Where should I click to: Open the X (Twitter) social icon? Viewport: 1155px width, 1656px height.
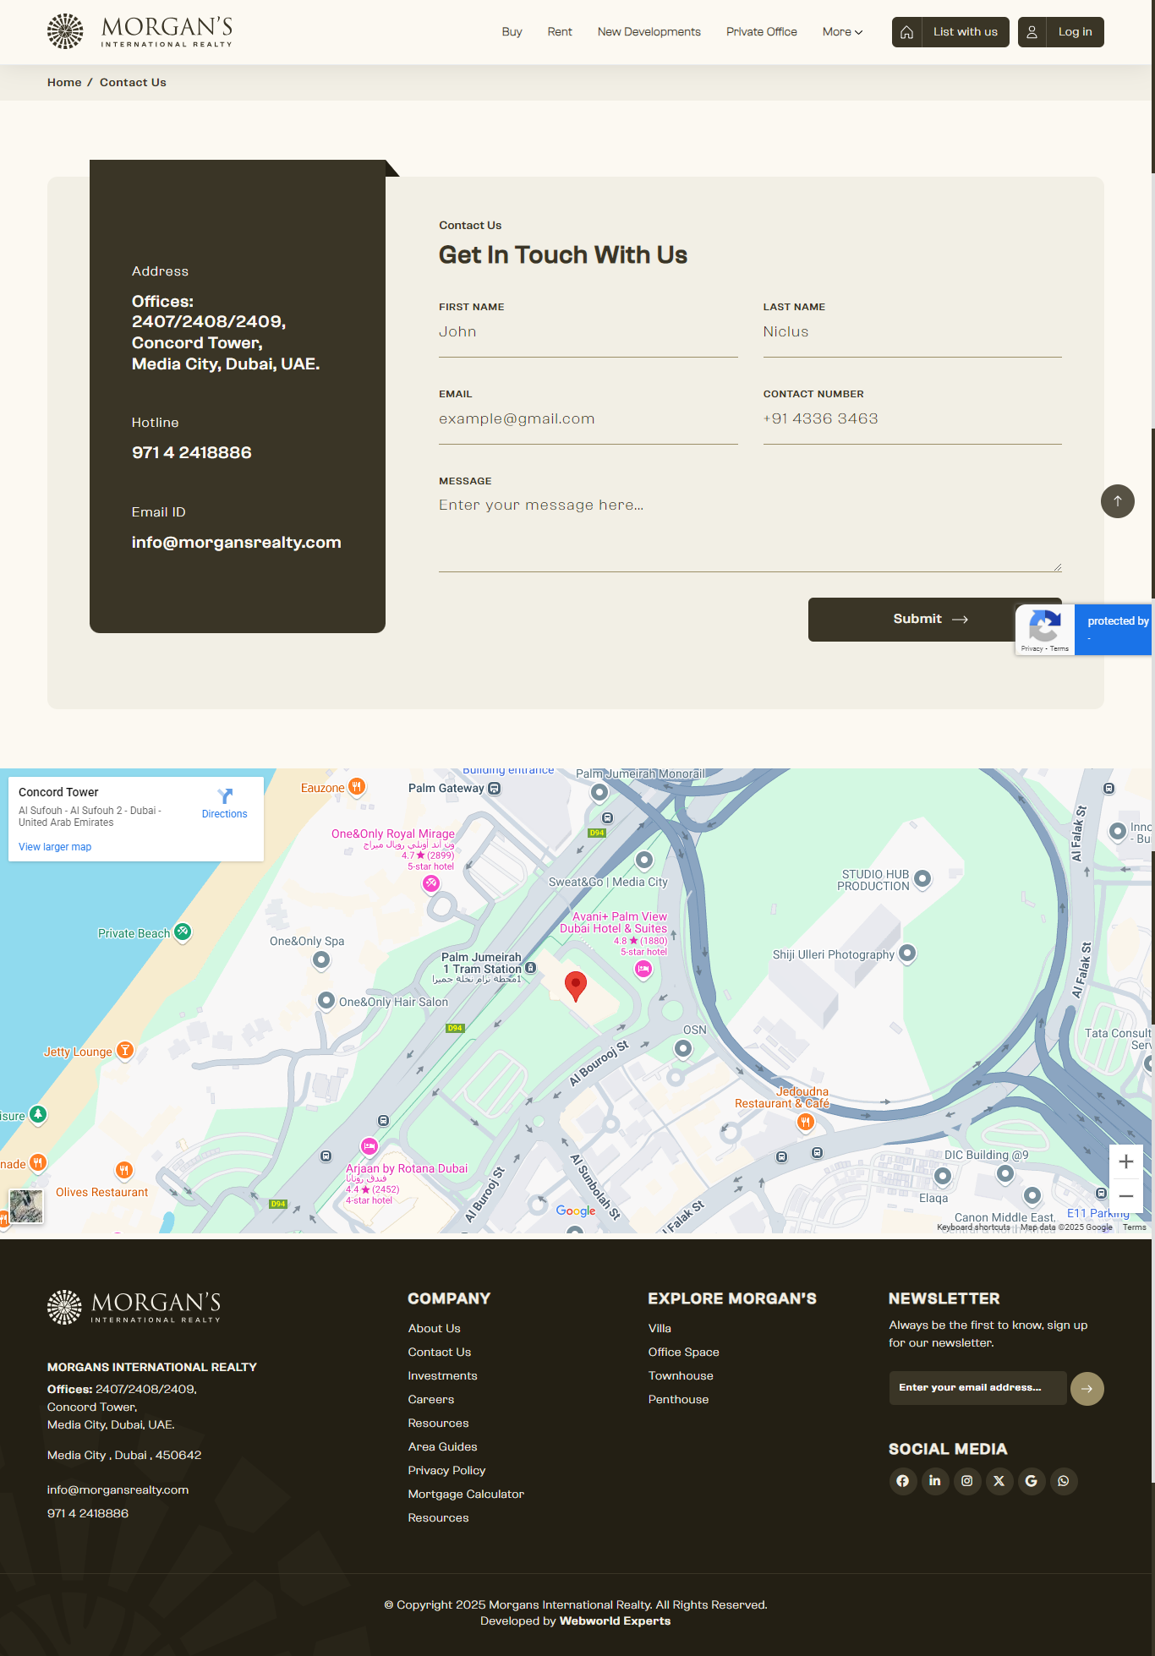click(999, 1481)
